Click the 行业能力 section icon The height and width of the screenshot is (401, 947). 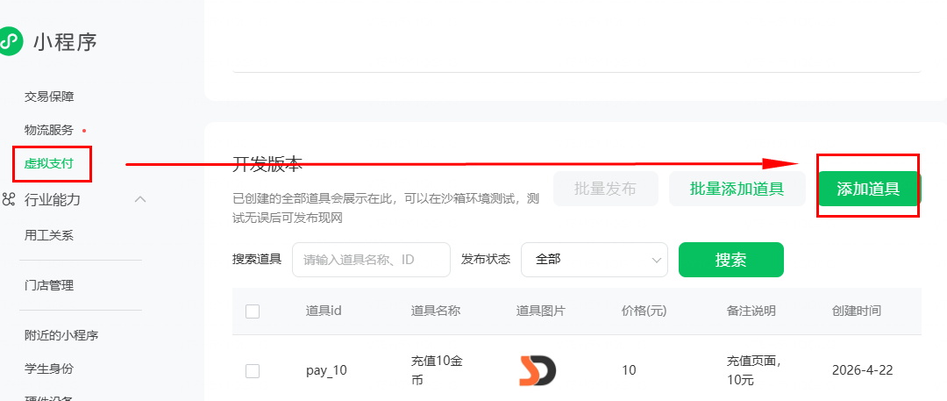coord(9,199)
